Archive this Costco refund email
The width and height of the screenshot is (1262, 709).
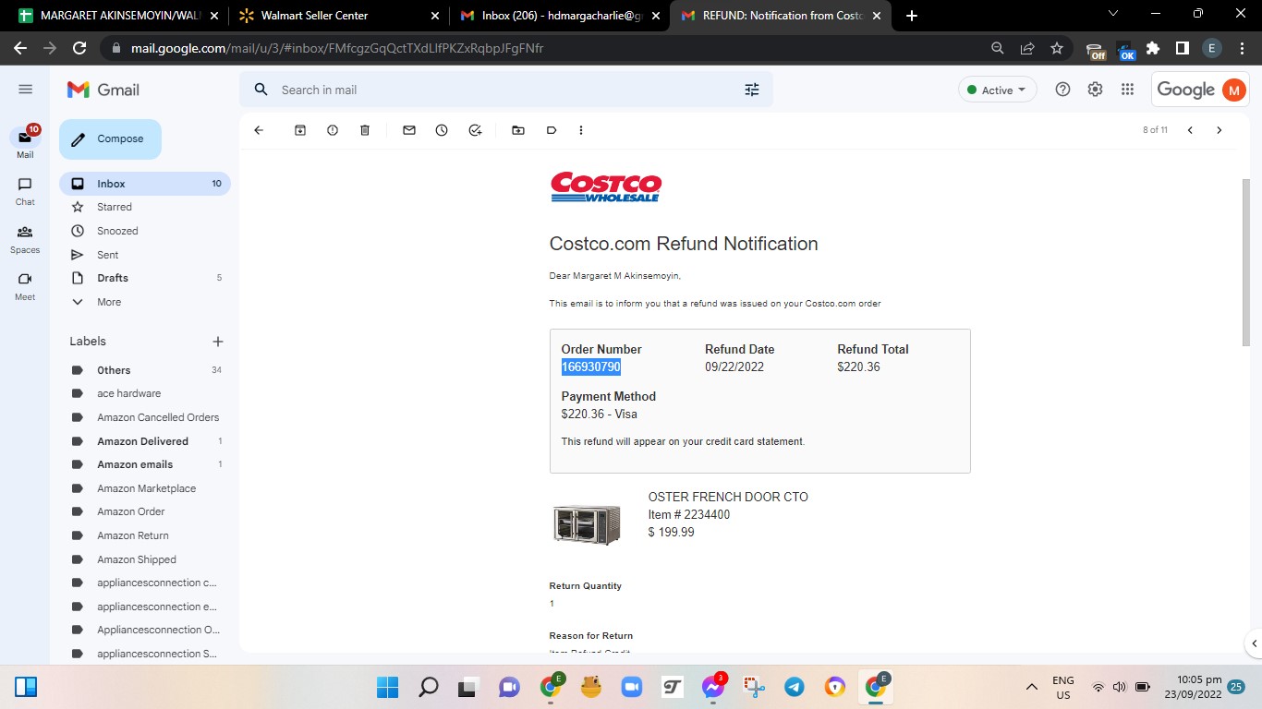click(x=300, y=130)
